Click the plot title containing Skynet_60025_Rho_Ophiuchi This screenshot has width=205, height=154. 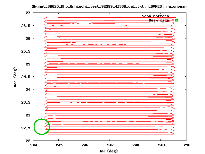[109, 6]
